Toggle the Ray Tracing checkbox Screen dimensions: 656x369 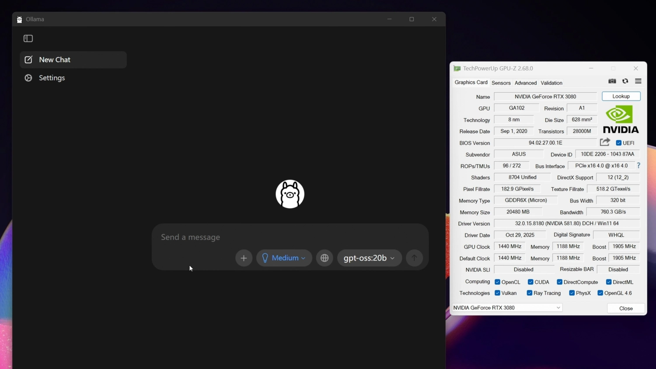530,293
